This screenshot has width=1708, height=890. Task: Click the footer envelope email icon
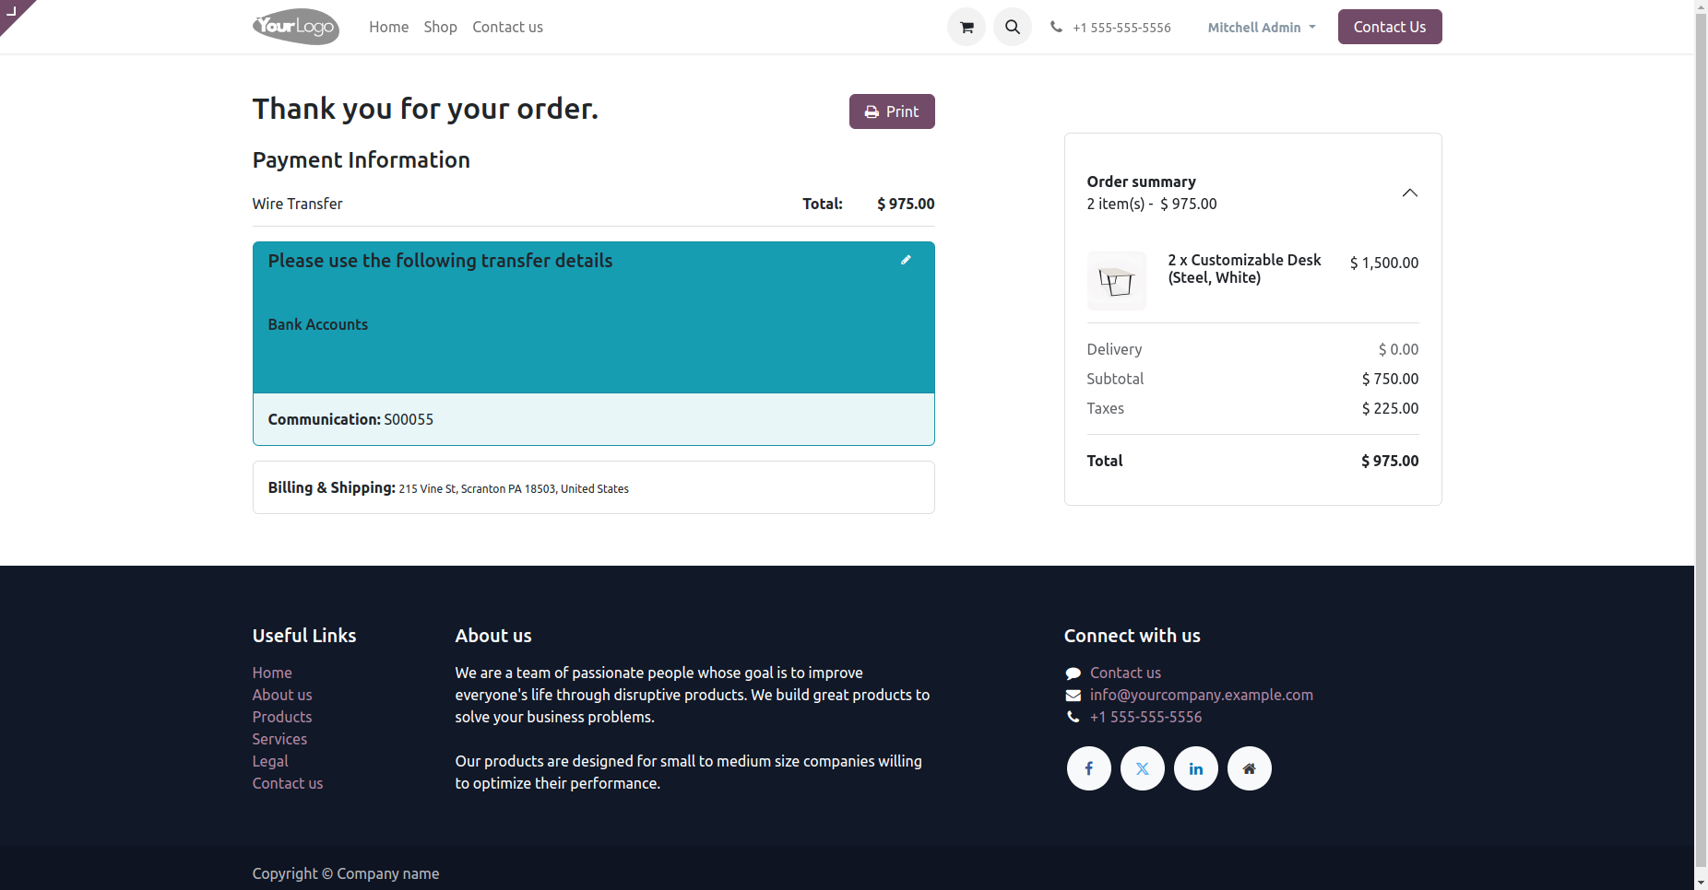(1073, 696)
